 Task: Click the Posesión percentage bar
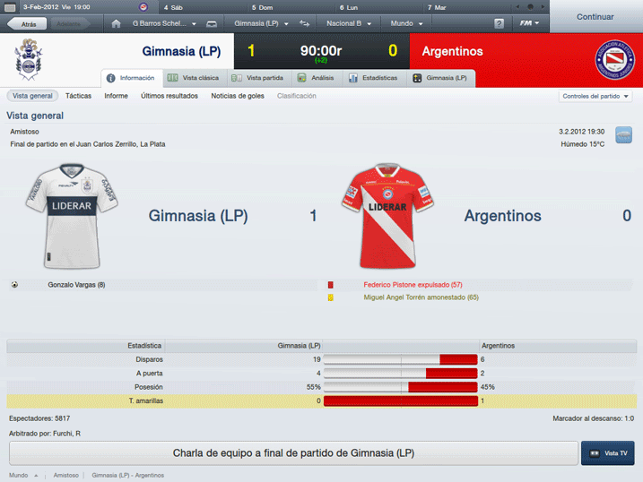[401, 387]
